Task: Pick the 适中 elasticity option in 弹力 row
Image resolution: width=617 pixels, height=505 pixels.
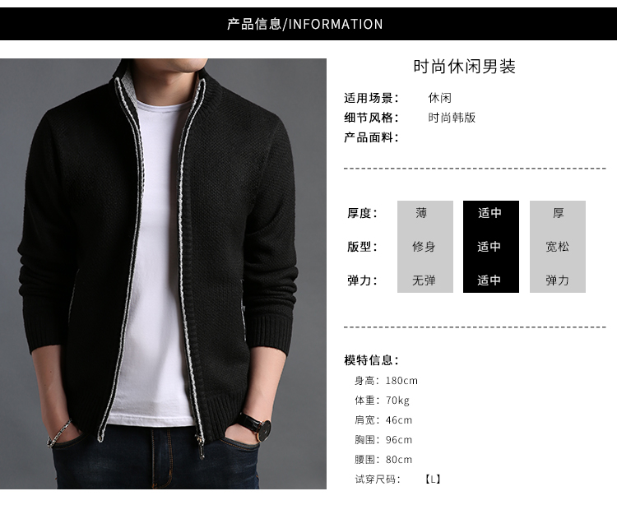Action: tap(489, 280)
